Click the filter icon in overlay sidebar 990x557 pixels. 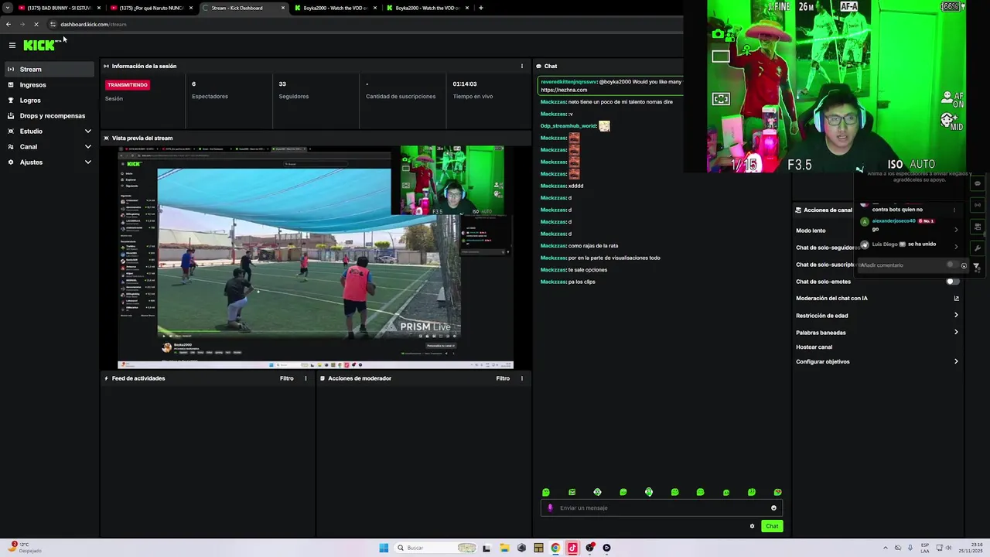point(976,267)
